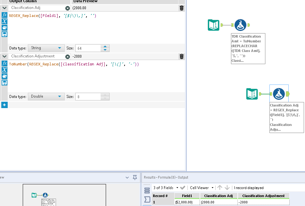Delete the Classification Adjustment expression
305x206 pixels.
pyautogui.click(x=181, y=56)
